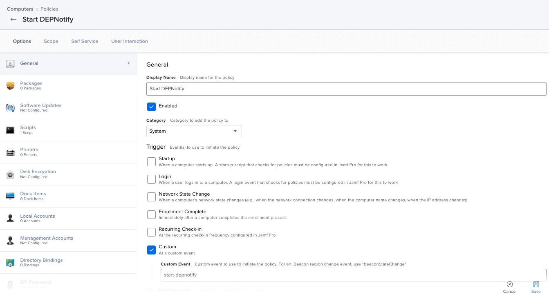Click the Computers breadcrumb link
Screen dimensions: 549x299
coord(20,9)
